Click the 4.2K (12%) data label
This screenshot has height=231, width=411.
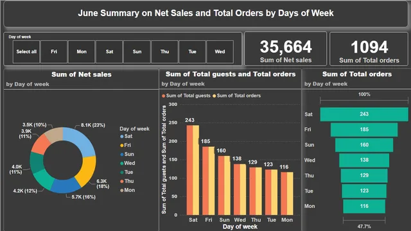(25, 191)
